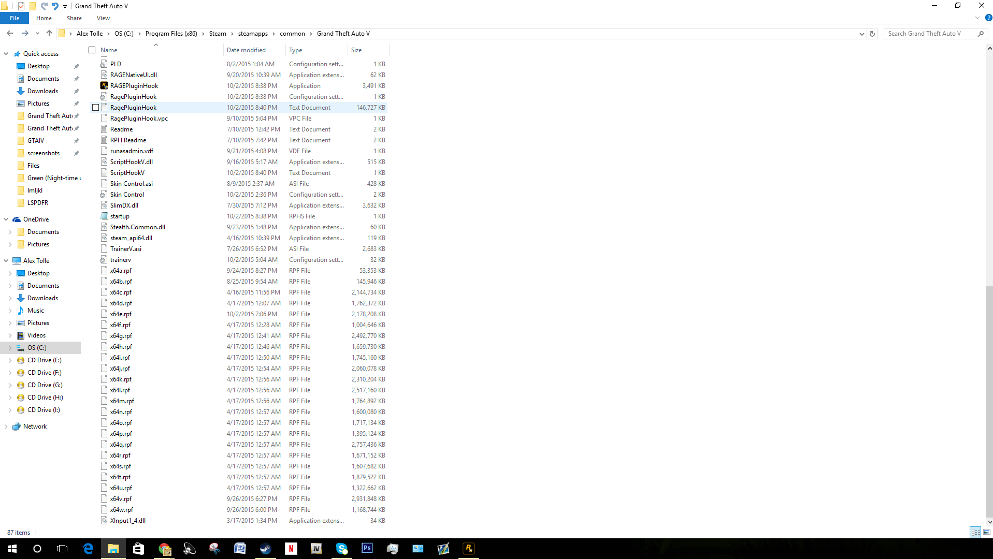Image resolution: width=993 pixels, height=559 pixels.
Task: Click the scroll-up arrow of the file list
Action: coord(989,49)
